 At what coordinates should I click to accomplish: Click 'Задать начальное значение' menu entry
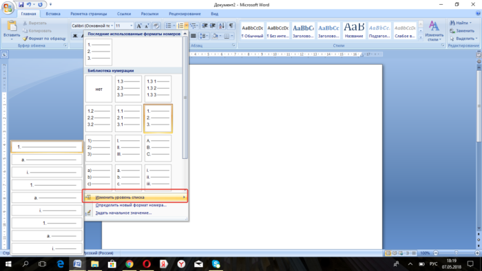(x=123, y=213)
